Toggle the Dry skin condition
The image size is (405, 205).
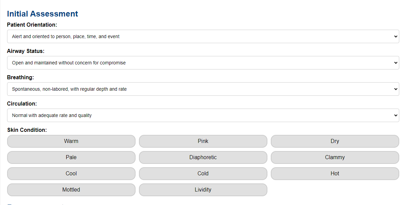335,141
